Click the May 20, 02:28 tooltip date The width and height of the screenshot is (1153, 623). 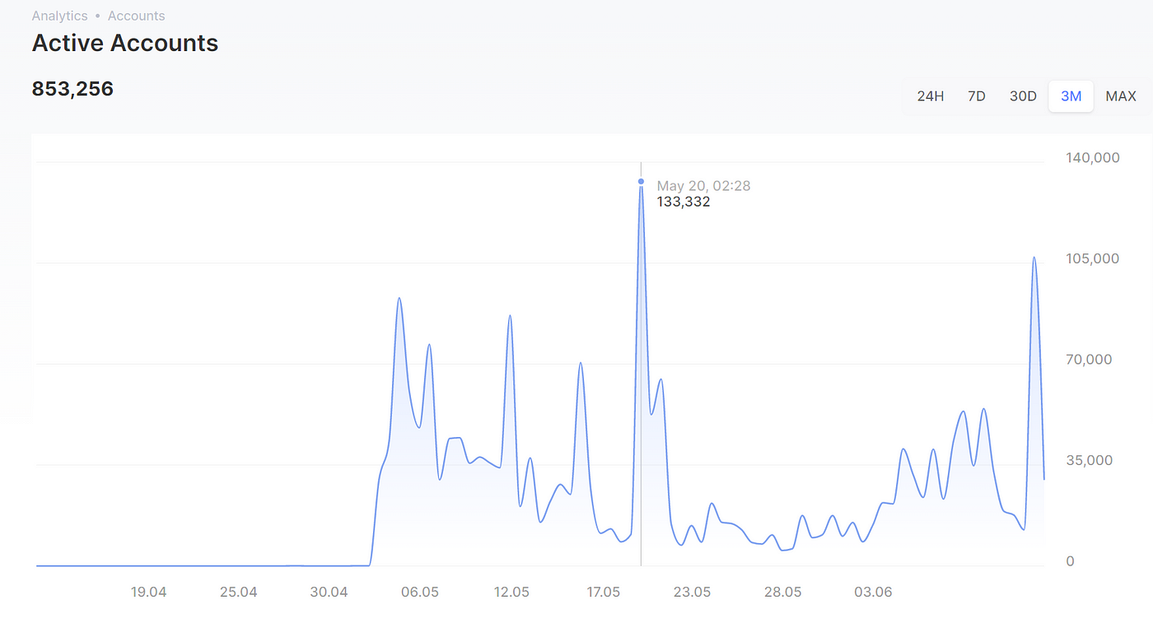703,186
